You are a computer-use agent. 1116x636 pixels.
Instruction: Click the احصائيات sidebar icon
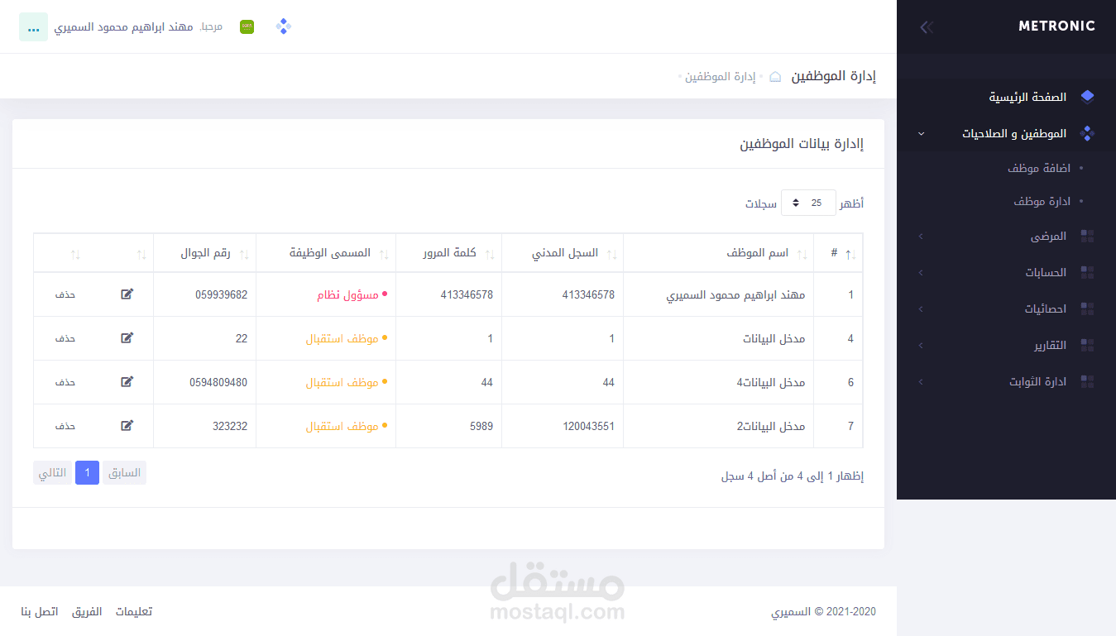click(1087, 309)
